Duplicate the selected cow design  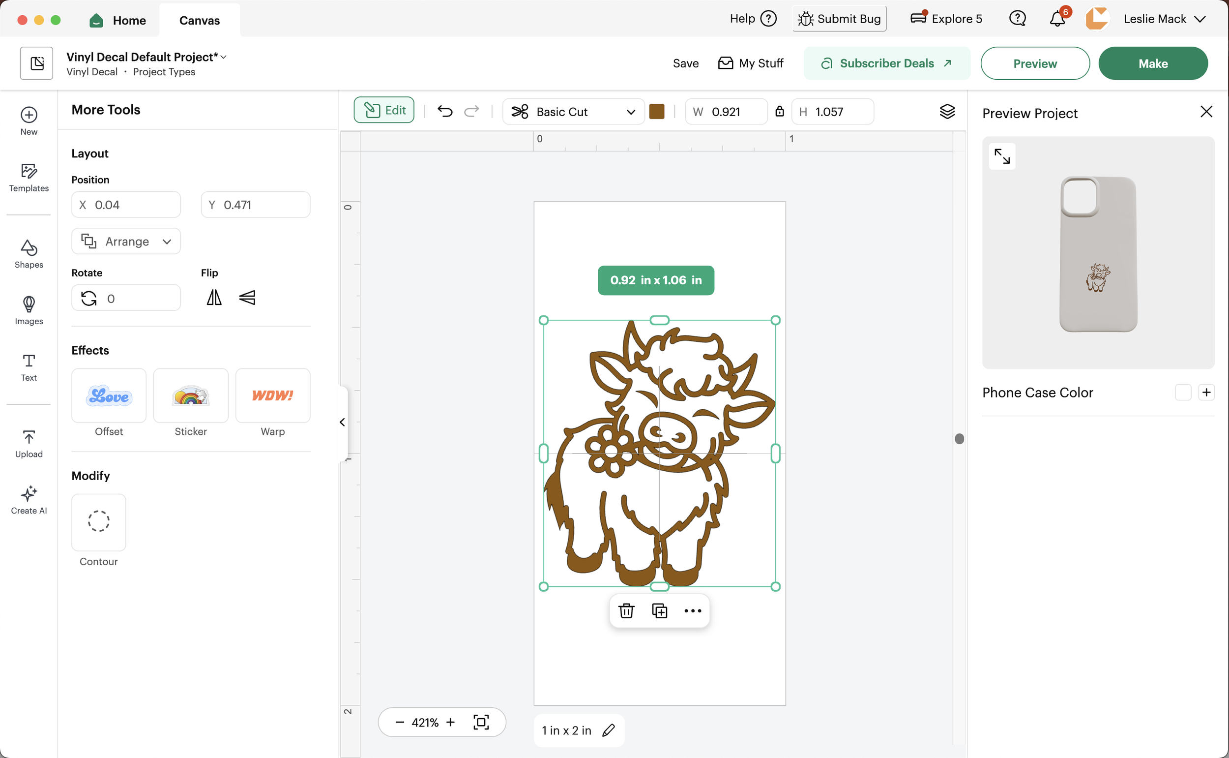coord(659,610)
